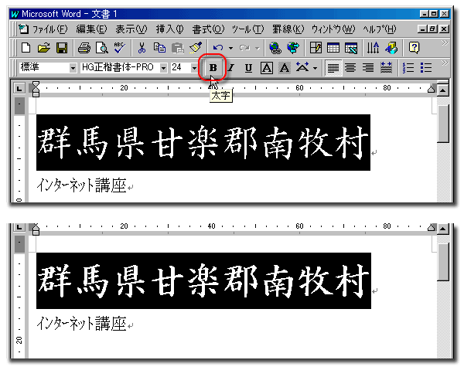Click vertical scrollbar thumb in upper window
464x377 pixels.
(443, 123)
